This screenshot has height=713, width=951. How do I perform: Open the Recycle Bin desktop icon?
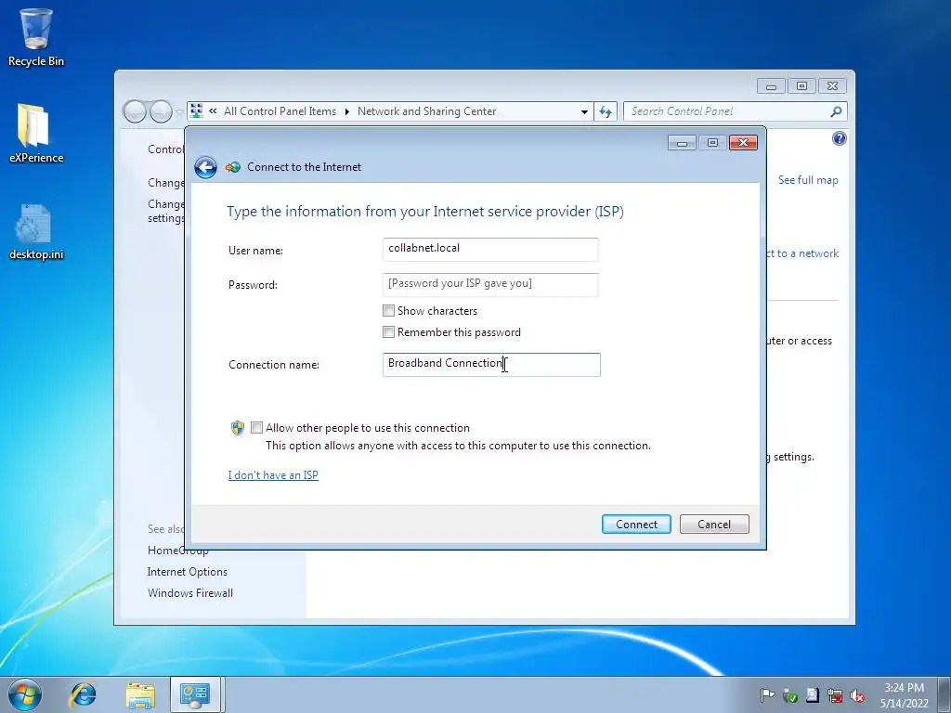(36, 37)
